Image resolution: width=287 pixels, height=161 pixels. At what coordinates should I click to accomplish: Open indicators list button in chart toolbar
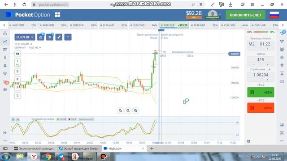pos(50,37)
